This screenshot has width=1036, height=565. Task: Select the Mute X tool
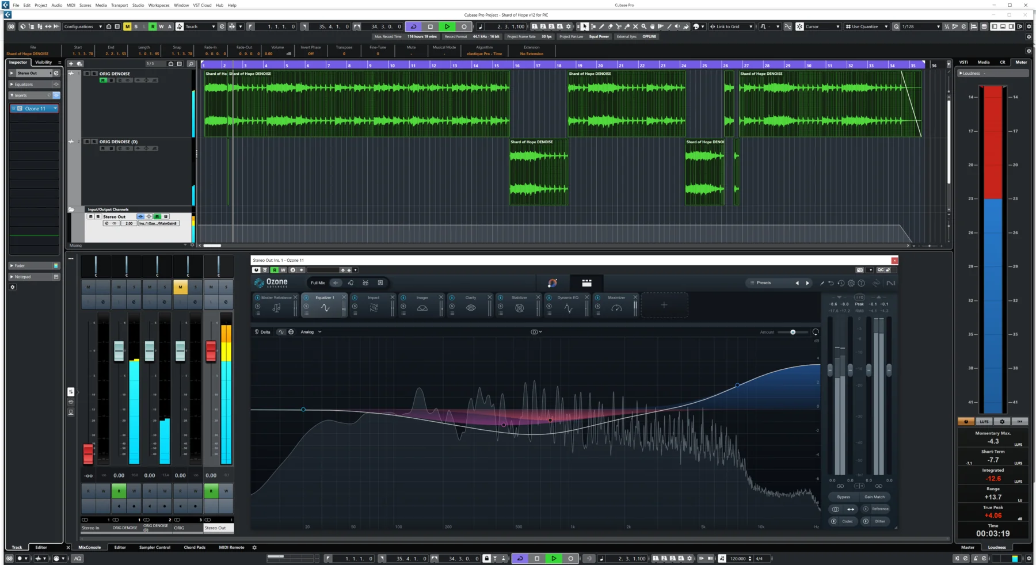coord(635,26)
